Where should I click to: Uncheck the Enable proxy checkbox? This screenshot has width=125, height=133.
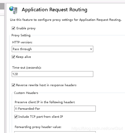(x=13, y=28)
